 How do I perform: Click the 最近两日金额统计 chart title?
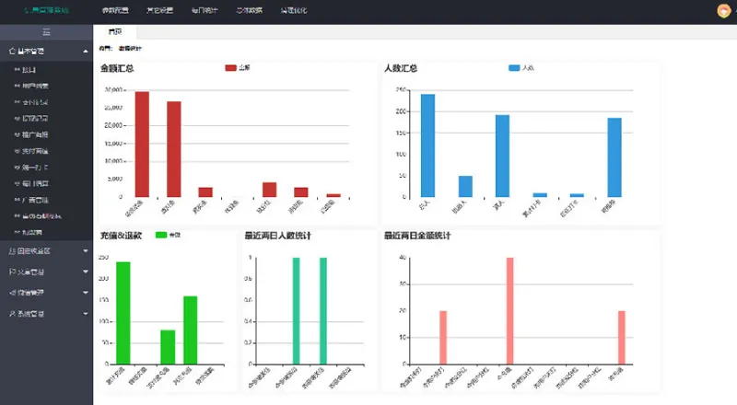click(417, 236)
